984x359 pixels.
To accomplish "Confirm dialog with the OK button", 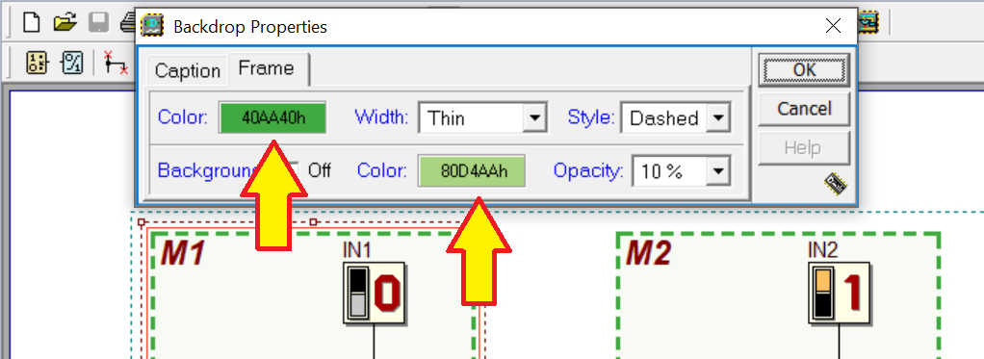I will 804,69.
